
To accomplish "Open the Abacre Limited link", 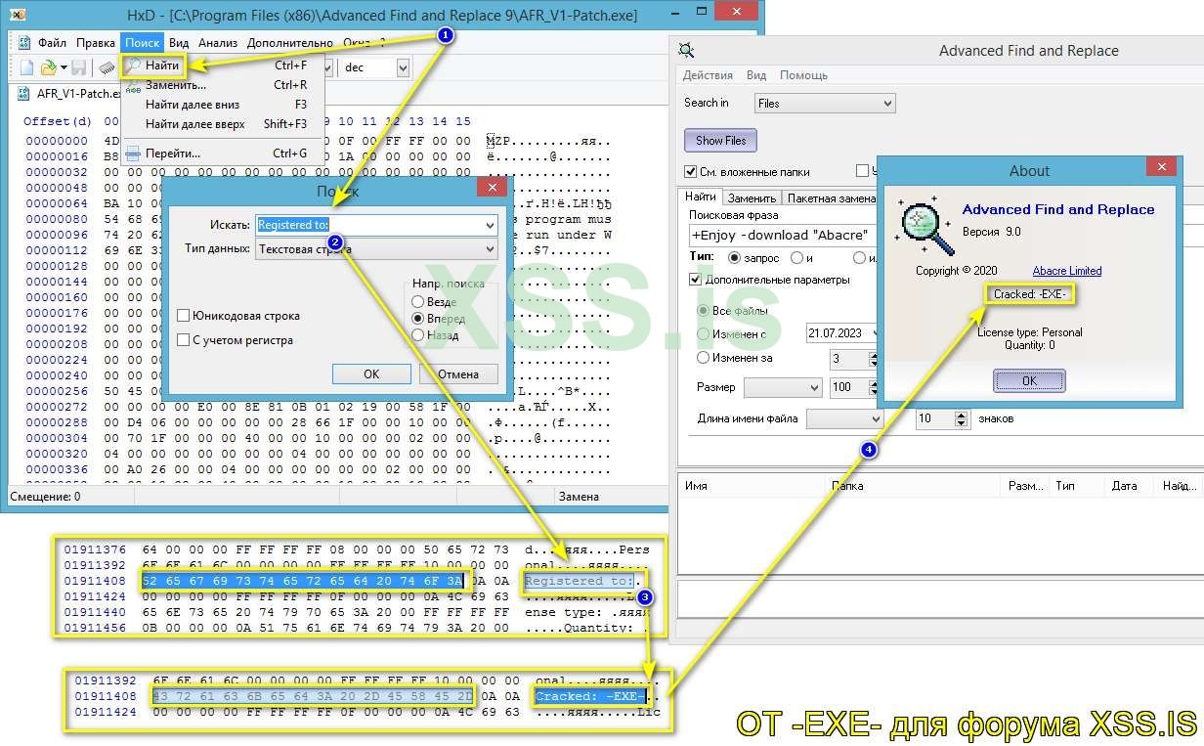I will [1067, 271].
